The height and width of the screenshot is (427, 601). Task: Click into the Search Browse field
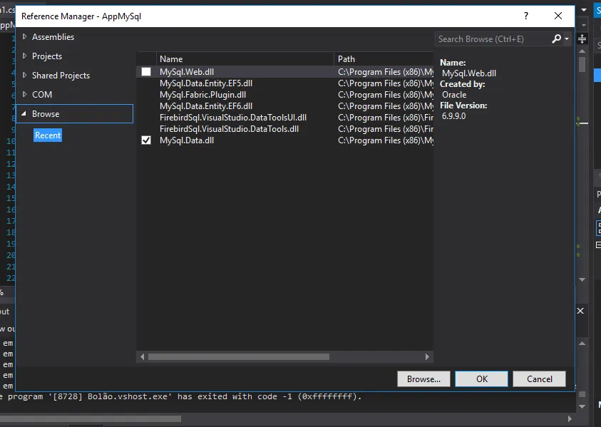tap(492, 39)
